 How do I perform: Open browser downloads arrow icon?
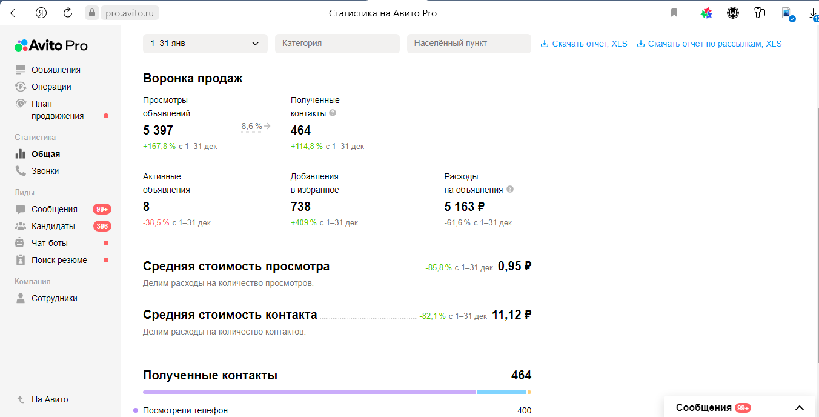814,13
